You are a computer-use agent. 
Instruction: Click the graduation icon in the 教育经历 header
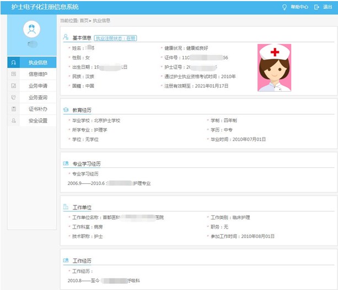(x=66, y=109)
